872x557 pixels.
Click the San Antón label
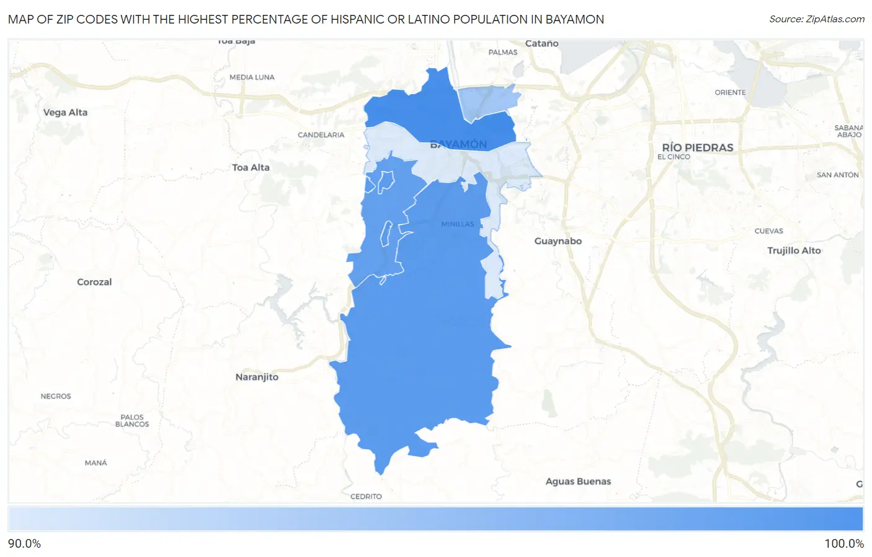point(838,175)
